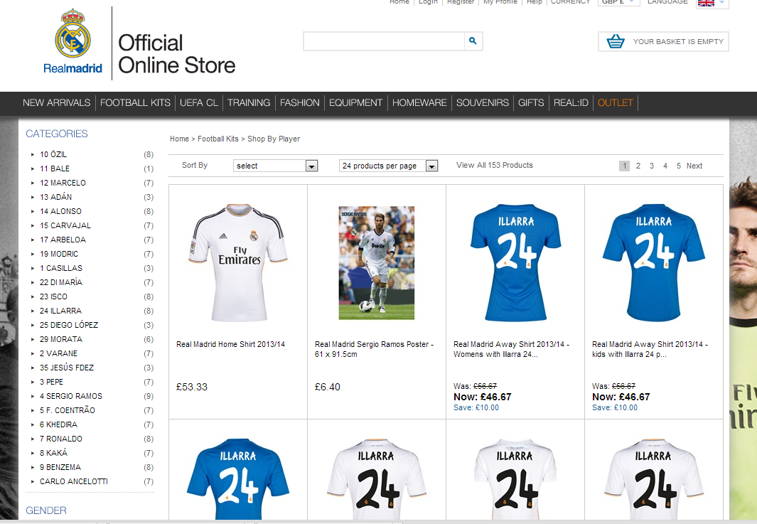The height and width of the screenshot is (524, 757).
Task: Open the Sort By select dropdown
Action: (275, 166)
